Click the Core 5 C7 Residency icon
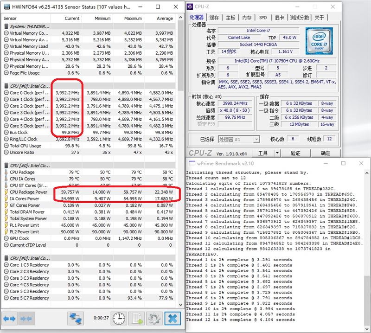Viewport: 371px width, 333px height. (6, 298)
